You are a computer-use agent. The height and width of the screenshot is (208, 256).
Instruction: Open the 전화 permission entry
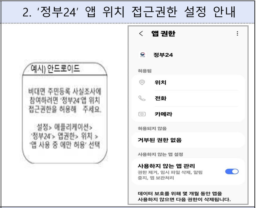pos(188,98)
